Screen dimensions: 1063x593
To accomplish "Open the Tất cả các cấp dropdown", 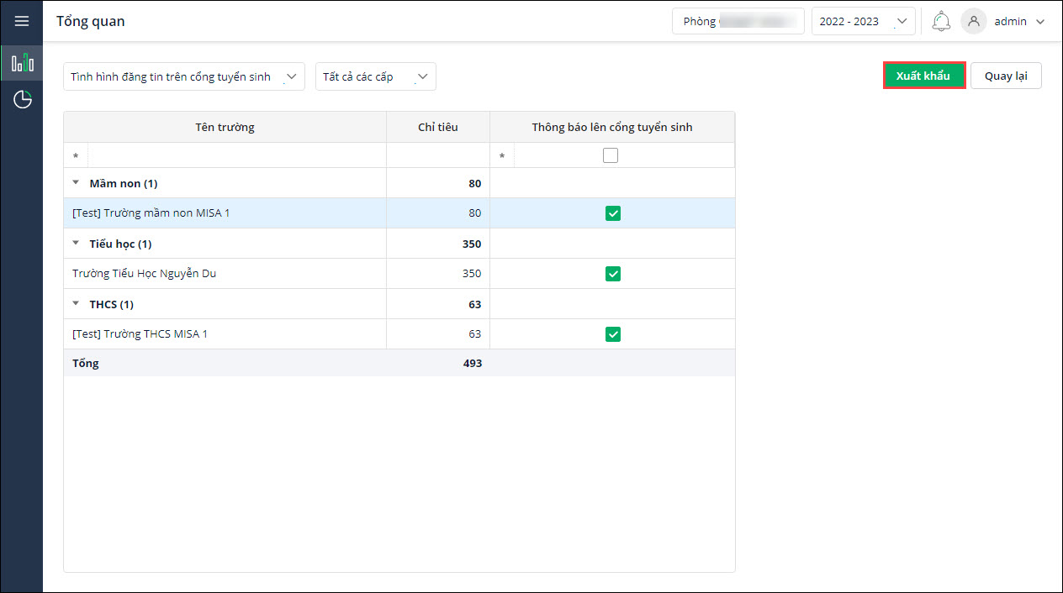I will click(x=375, y=76).
